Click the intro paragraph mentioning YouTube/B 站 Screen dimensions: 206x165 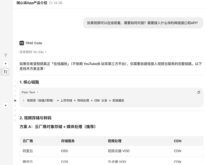click(111, 66)
